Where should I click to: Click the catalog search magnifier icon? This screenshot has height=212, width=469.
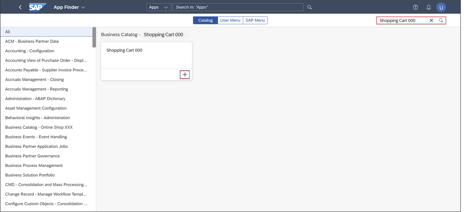point(441,20)
